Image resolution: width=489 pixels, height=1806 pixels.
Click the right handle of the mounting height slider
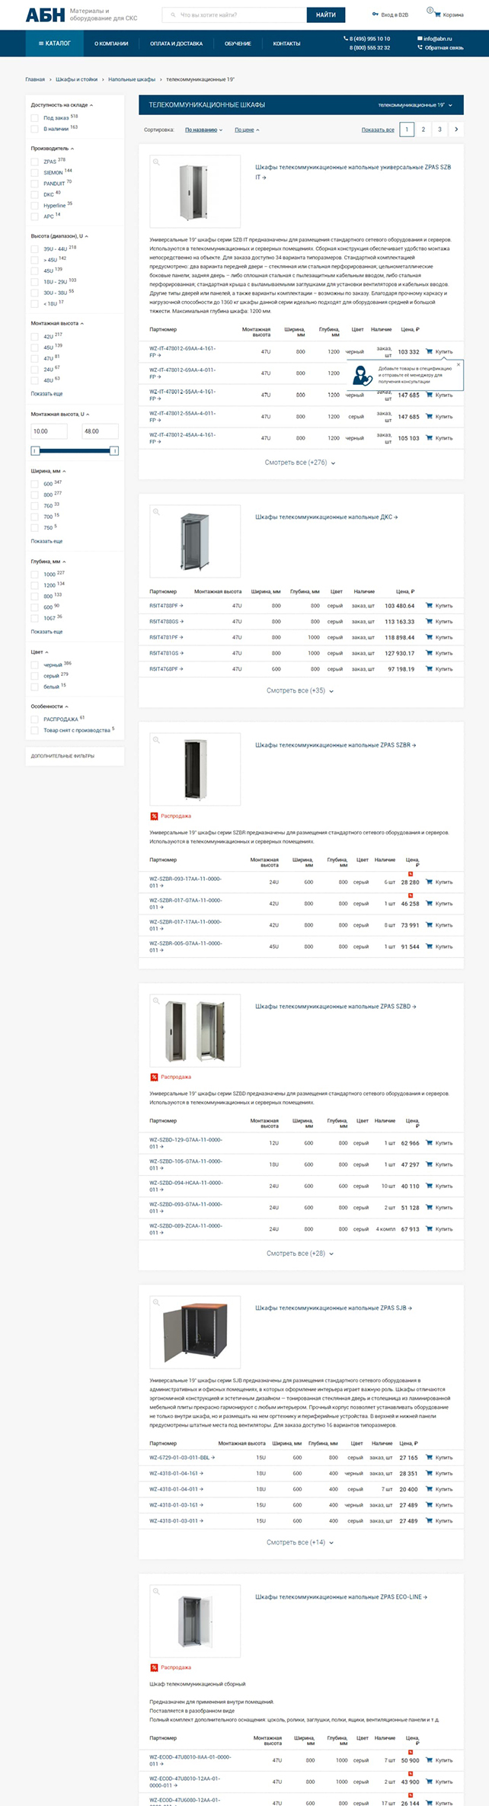pos(114,451)
